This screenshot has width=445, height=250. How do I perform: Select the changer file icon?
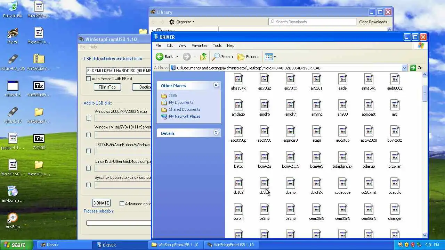pyautogui.click(x=395, y=209)
